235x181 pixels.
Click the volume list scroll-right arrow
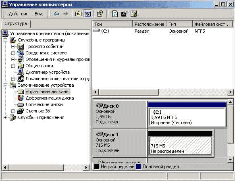click(x=230, y=92)
